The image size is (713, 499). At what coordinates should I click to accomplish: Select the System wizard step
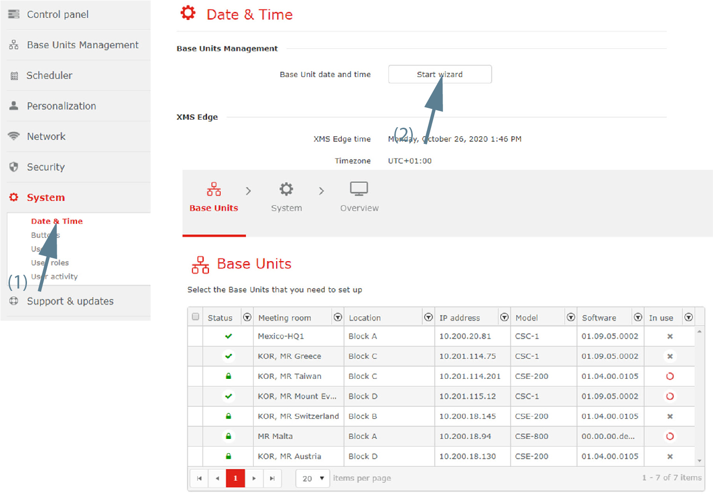click(x=286, y=198)
